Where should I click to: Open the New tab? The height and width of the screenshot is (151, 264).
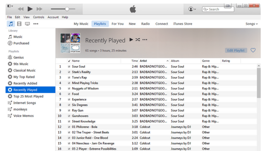pyautogui.click(x=132, y=24)
